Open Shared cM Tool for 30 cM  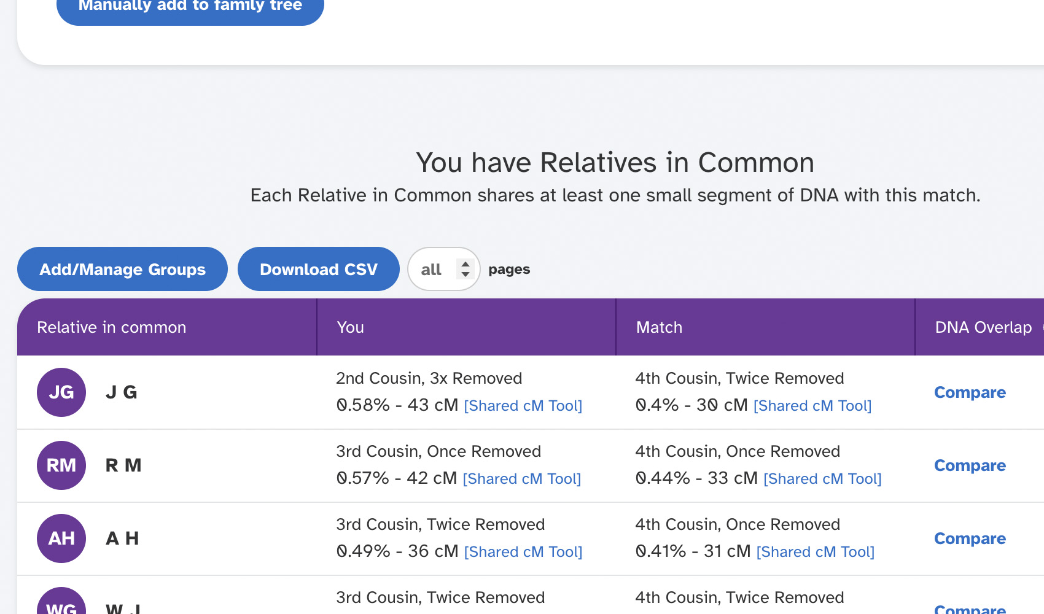[x=812, y=406]
